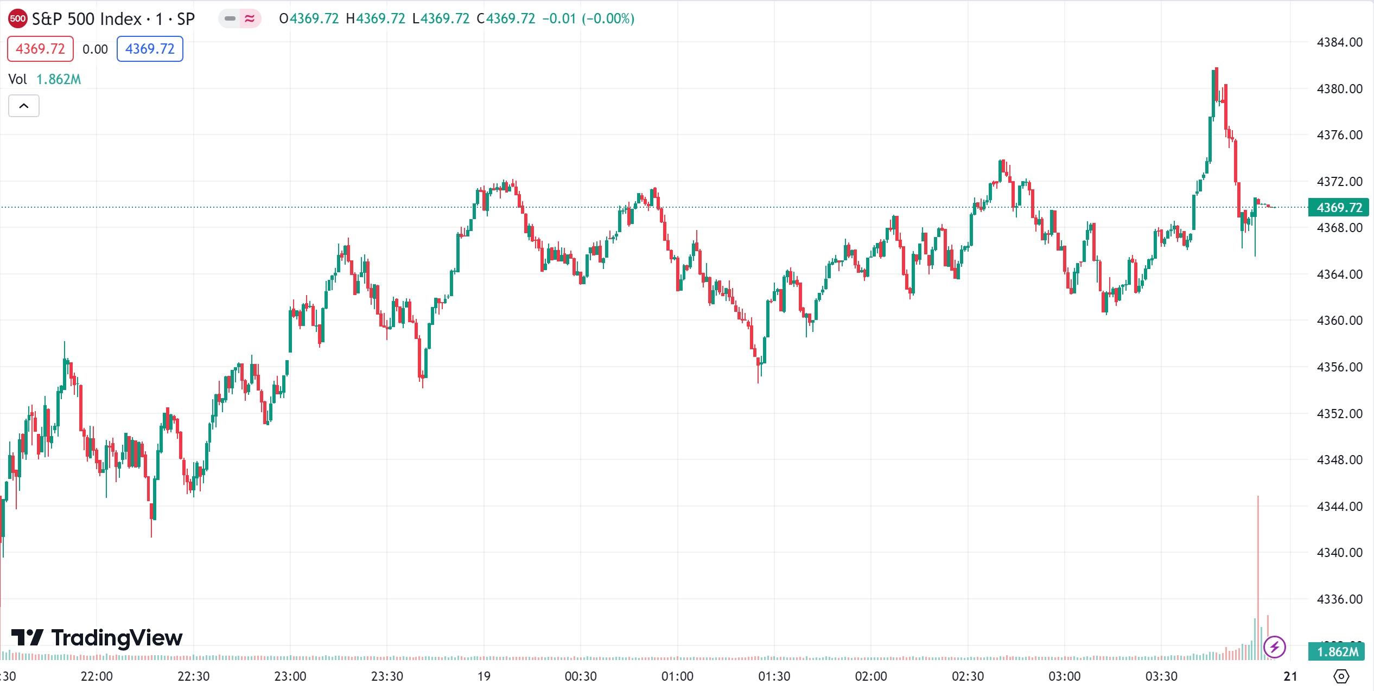This screenshot has height=691, width=1374.
Task: Click the gray dash market status icon
Action: (x=230, y=18)
